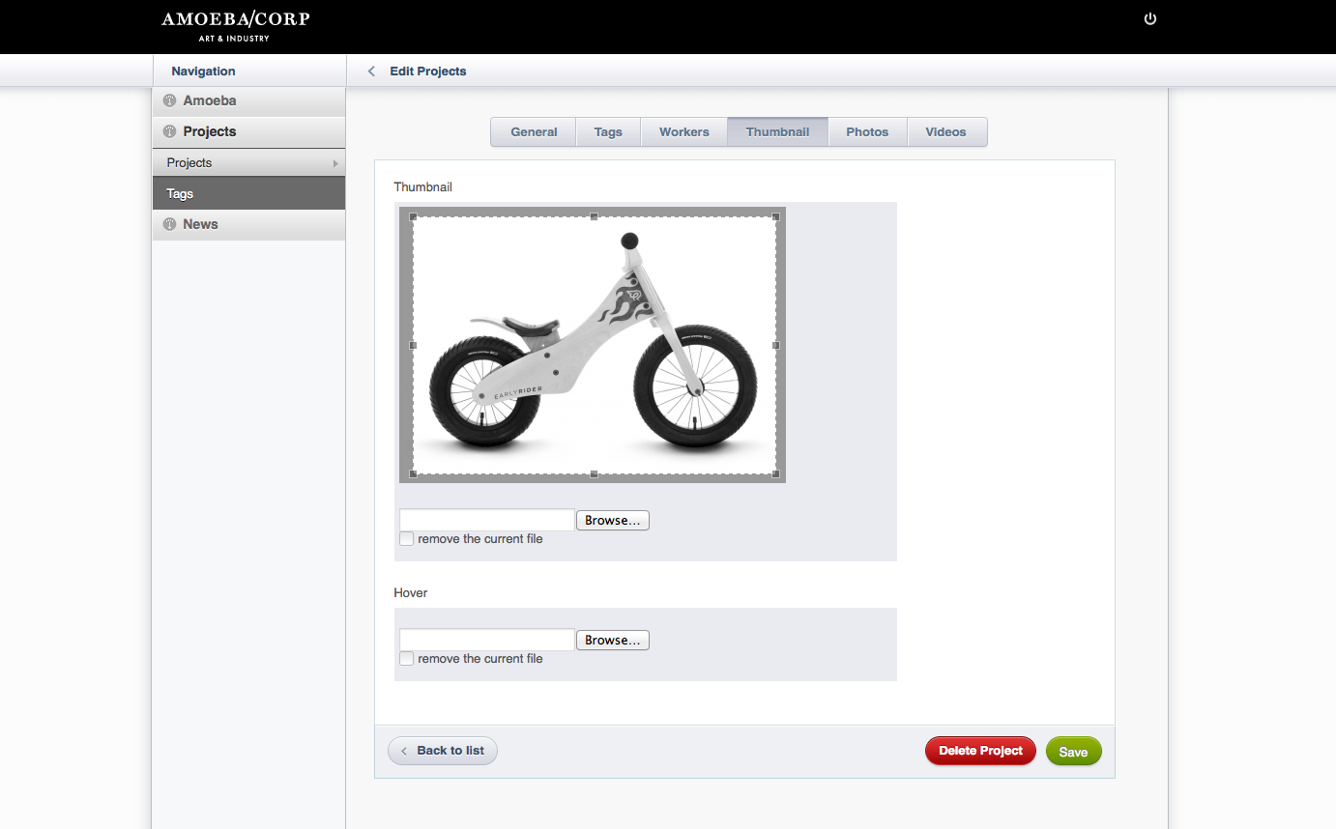Click the Thumbnail file path field
This screenshot has width=1336, height=829.
pyautogui.click(x=487, y=521)
